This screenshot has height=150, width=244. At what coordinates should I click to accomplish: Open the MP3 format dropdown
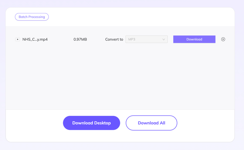point(146,39)
